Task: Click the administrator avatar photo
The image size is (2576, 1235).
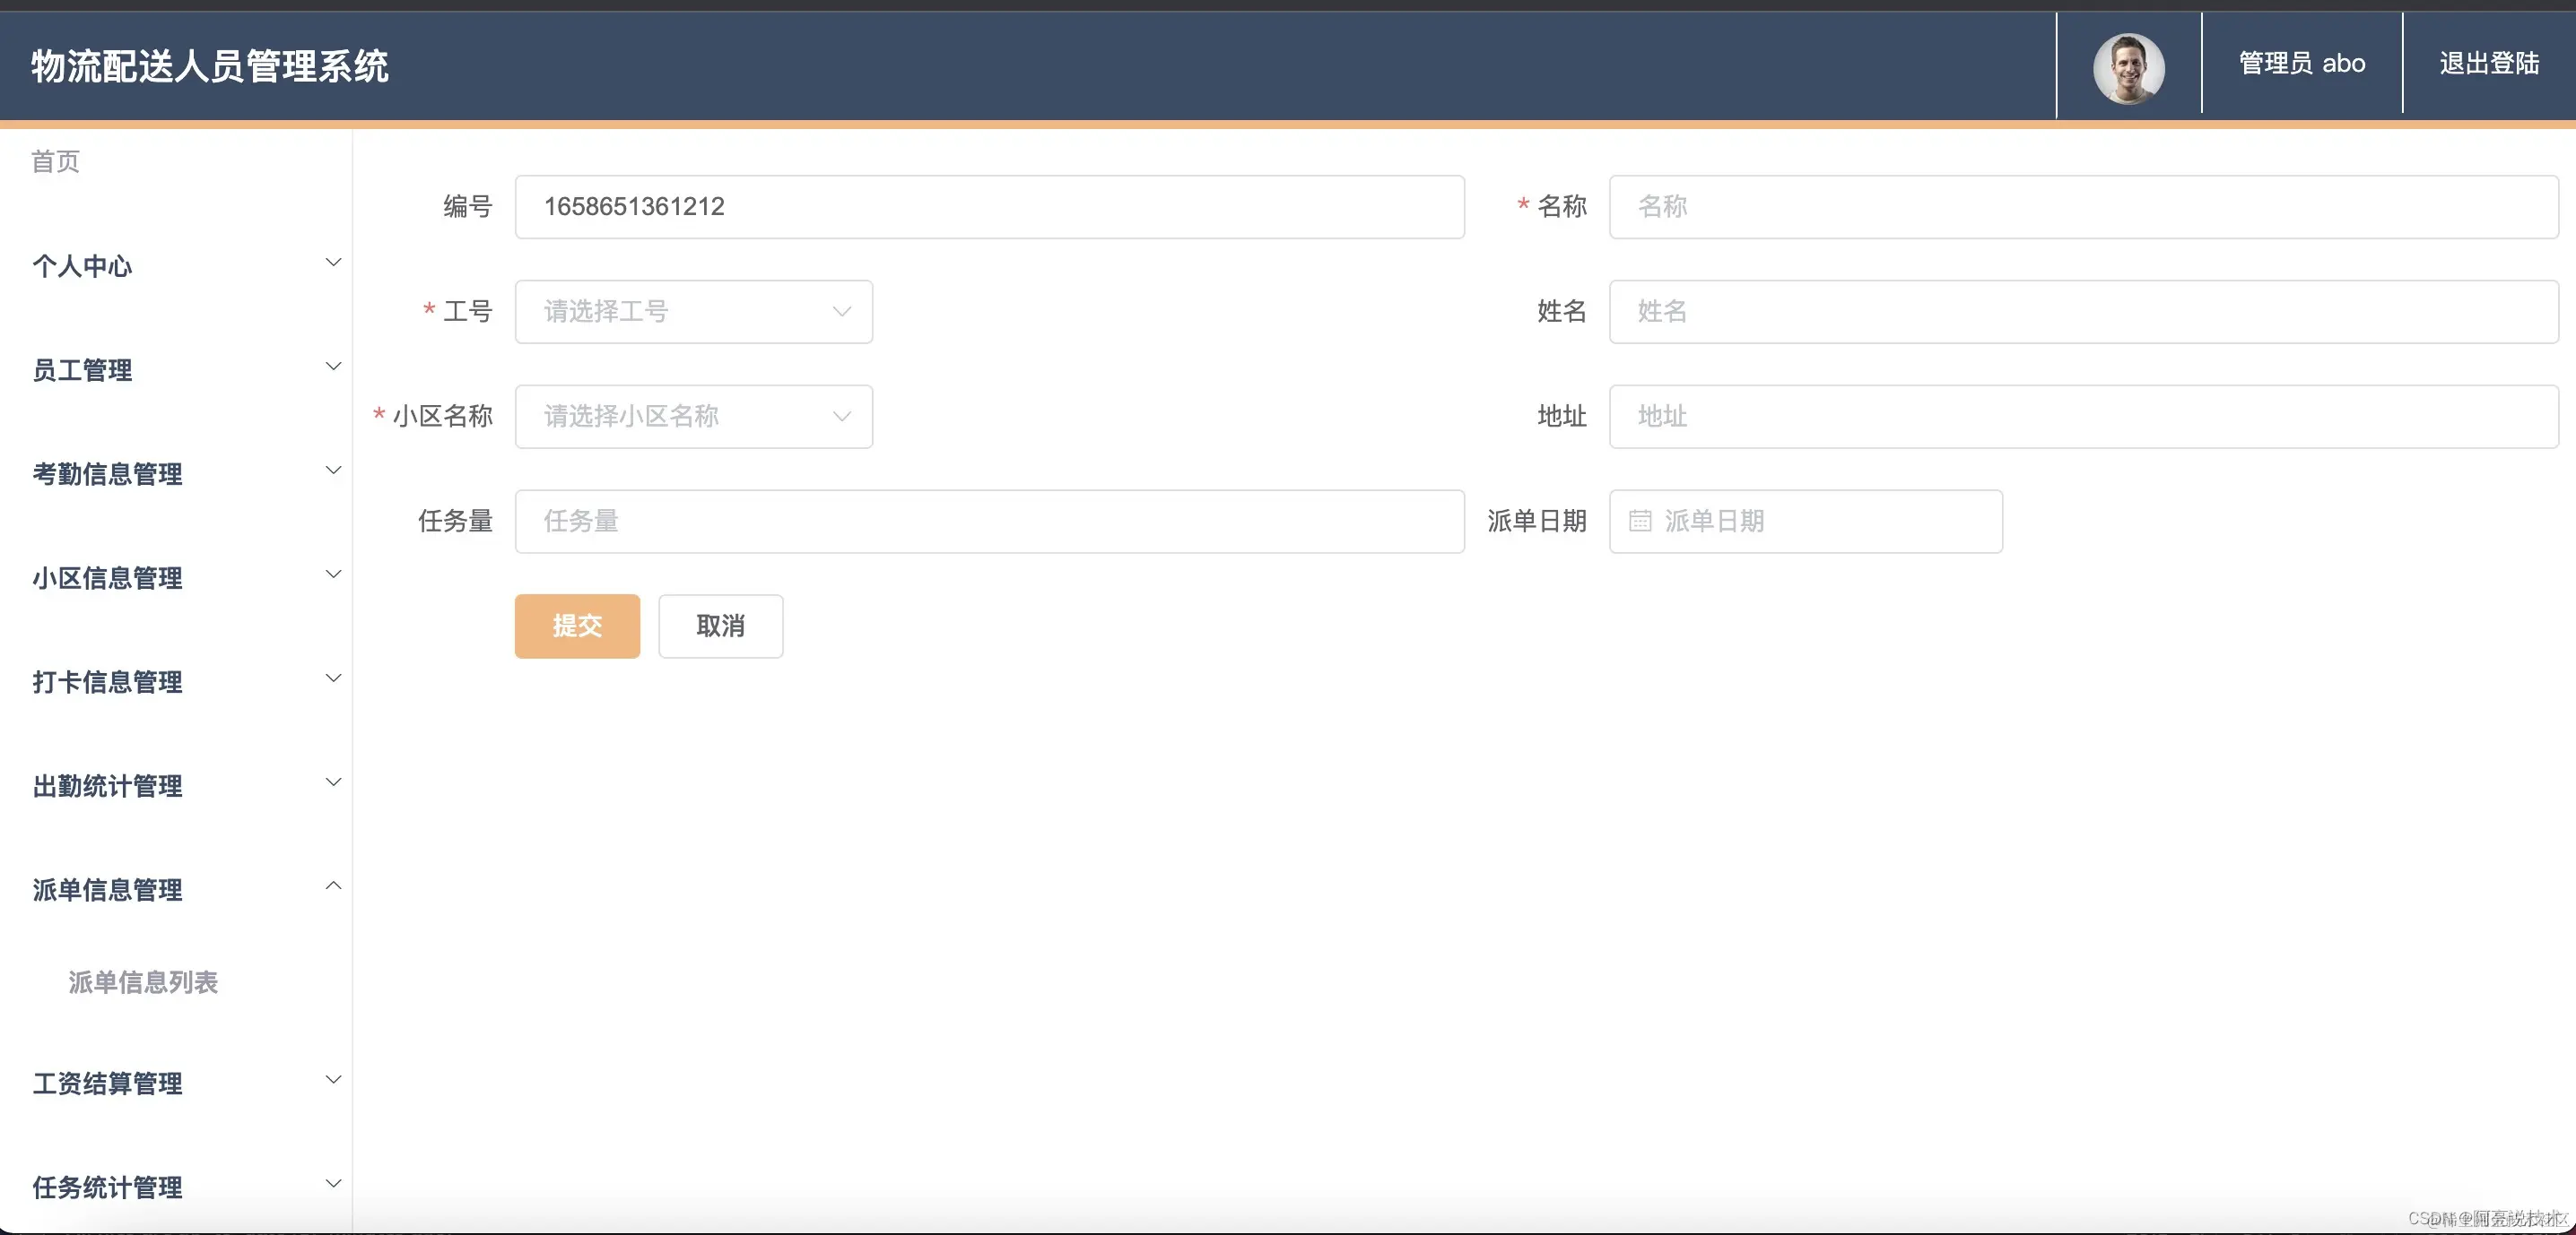Action: click(2128, 68)
